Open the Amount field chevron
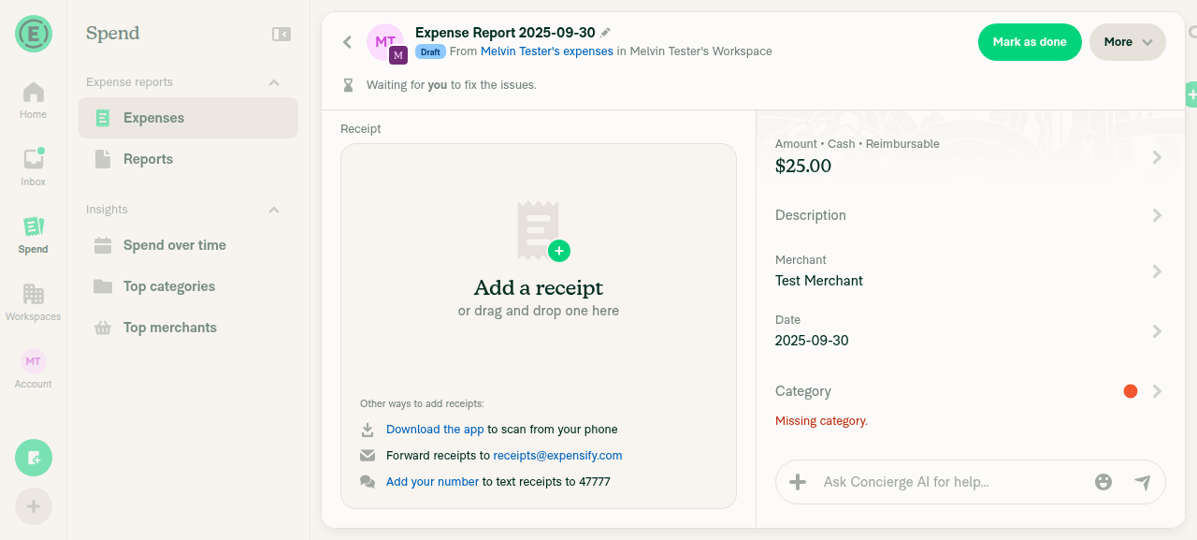The width and height of the screenshot is (1197, 540). [x=1157, y=157]
